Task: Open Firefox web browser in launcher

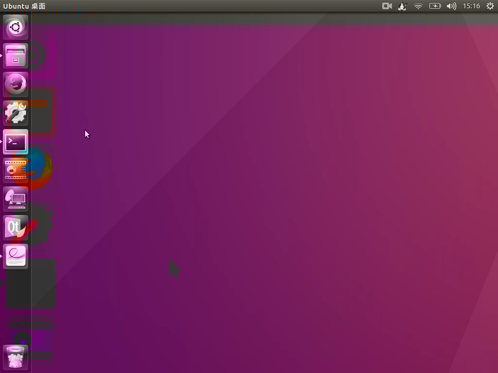Action: pos(16,85)
